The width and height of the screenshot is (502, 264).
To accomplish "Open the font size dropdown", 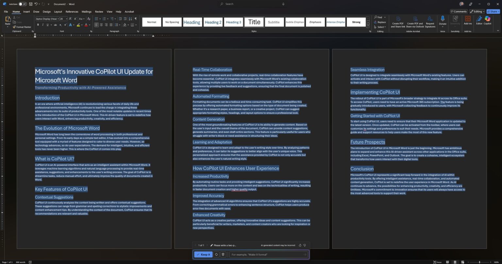I will (66, 19).
